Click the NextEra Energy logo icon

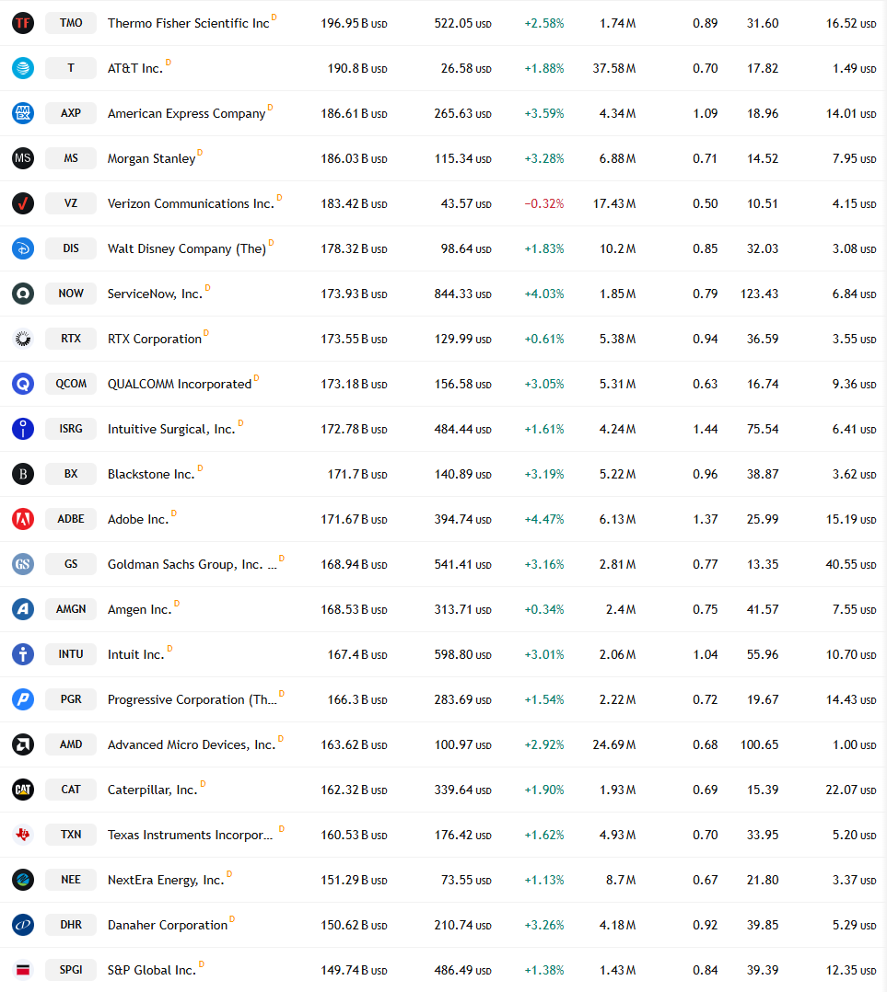[x=23, y=880]
